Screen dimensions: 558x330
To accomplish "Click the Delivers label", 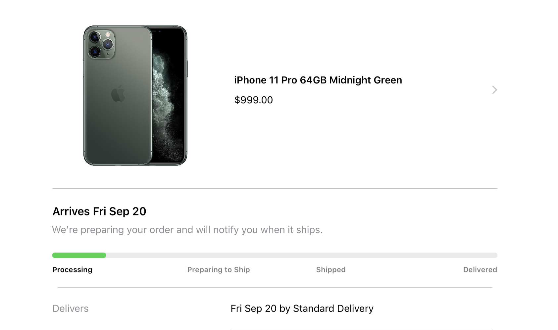I will click(x=71, y=308).
